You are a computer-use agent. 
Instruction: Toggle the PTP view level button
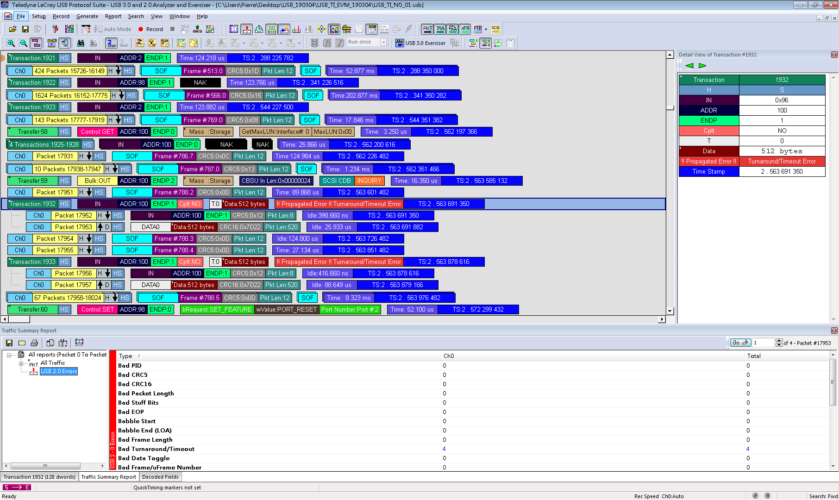[x=478, y=29]
